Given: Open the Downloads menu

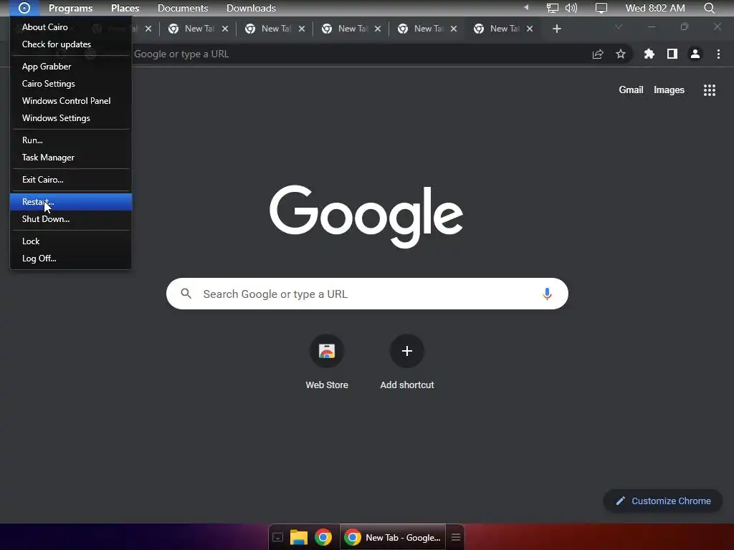Looking at the screenshot, I should coord(251,8).
